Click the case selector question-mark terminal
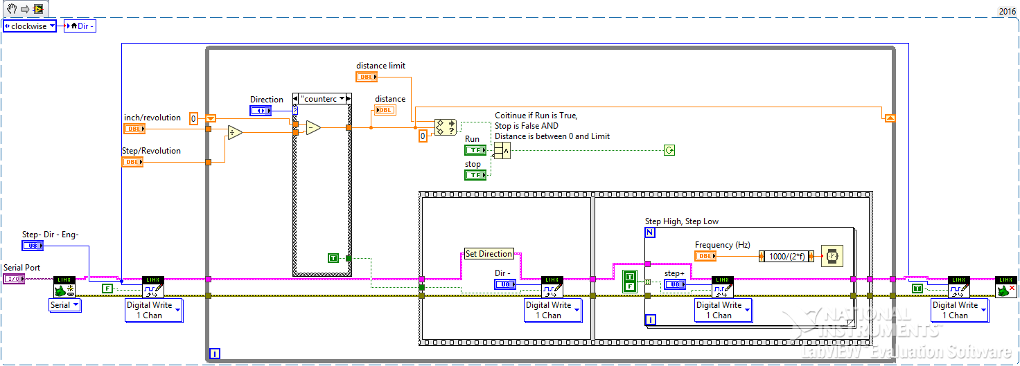The height and width of the screenshot is (366, 1020). point(296,111)
